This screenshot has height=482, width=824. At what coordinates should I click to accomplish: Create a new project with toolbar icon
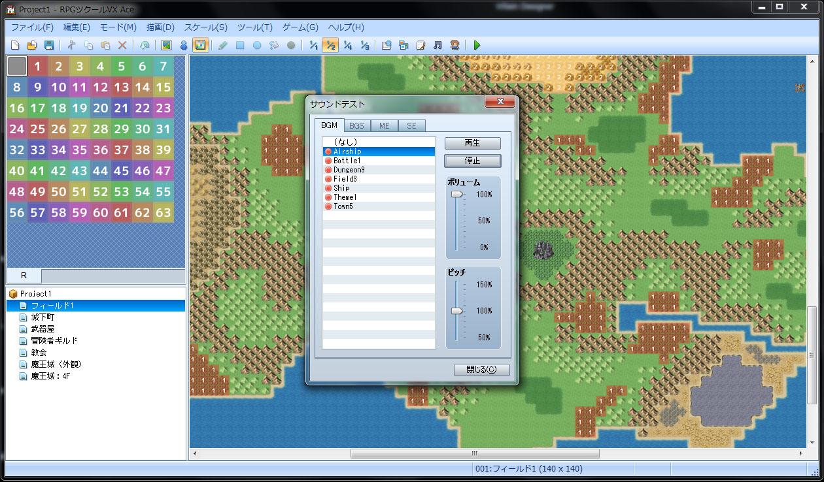click(x=15, y=46)
